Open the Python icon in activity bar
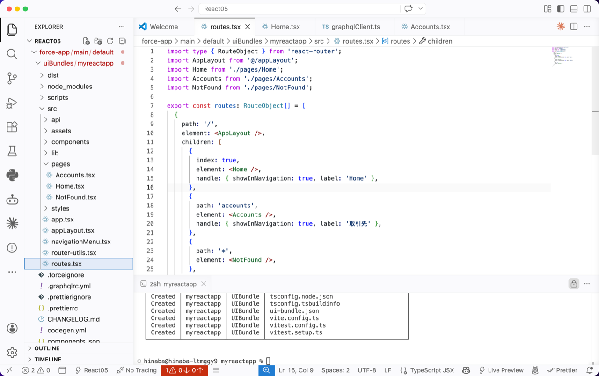The image size is (599, 376). click(12, 175)
